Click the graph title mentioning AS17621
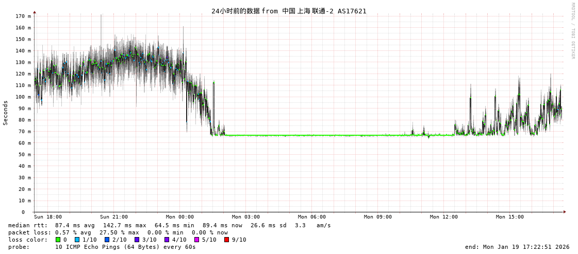The height and width of the screenshot is (254, 578). click(x=289, y=11)
